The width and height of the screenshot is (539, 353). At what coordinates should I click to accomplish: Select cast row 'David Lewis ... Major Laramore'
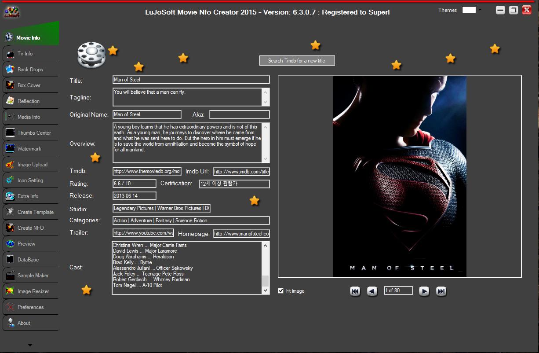[x=145, y=251]
